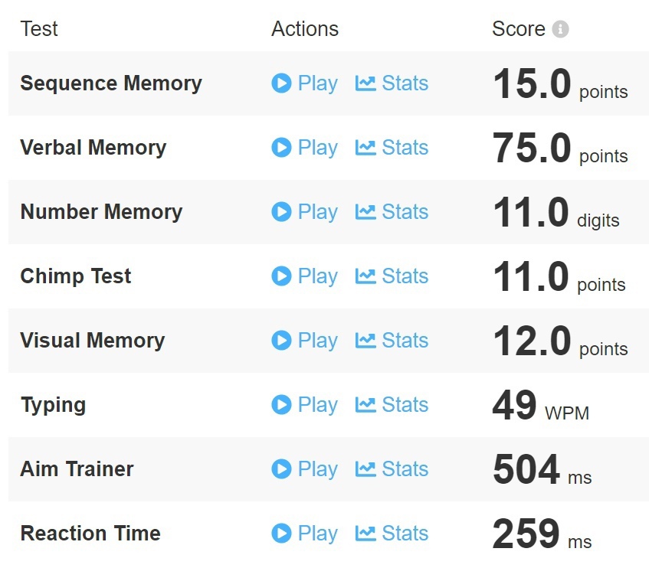Click the stats chart icon for Aim Trainer
The image size is (649, 568).
point(365,469)
